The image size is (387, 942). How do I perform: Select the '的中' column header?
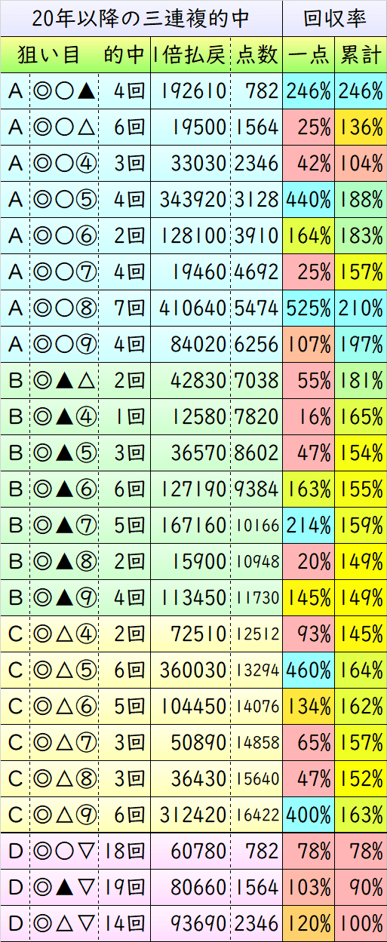[124, 54]
